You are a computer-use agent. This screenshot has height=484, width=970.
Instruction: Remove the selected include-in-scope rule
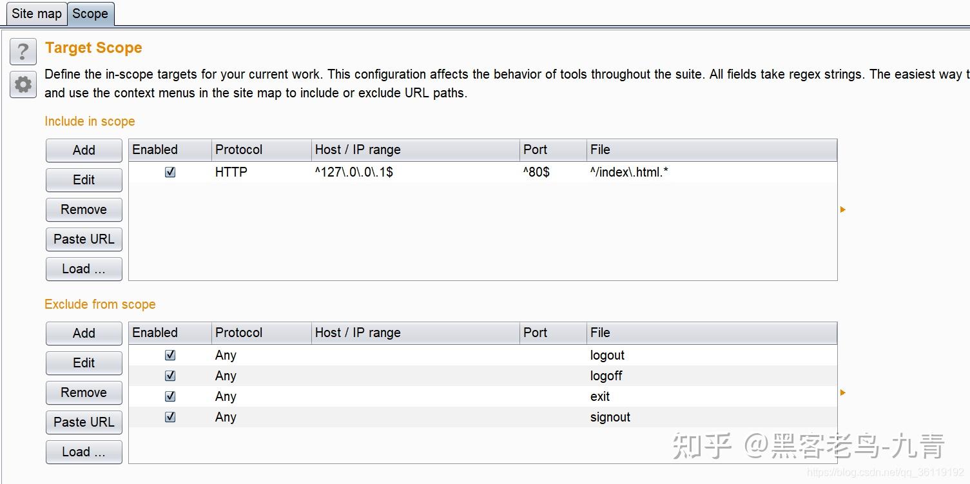pos(84,209)
